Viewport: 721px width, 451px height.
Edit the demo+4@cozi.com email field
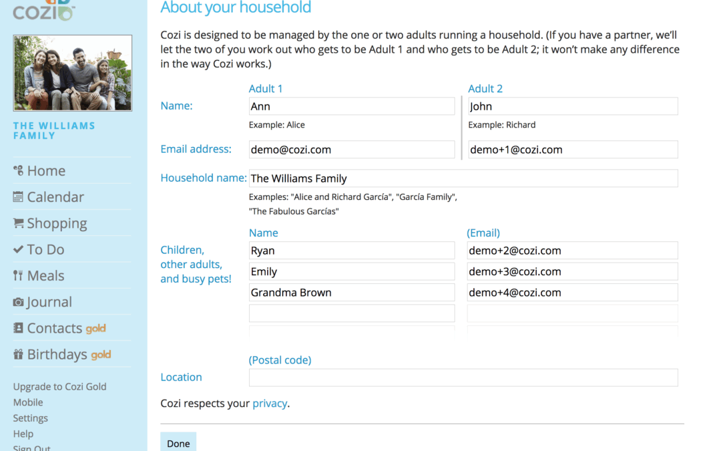click(x=573, y=293)
